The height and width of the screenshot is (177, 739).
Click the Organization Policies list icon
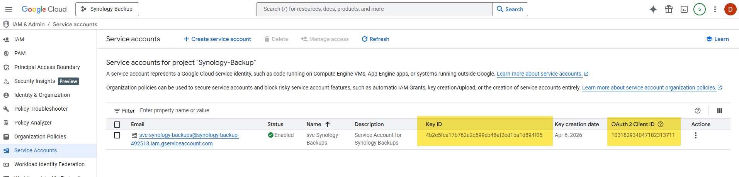6,137
